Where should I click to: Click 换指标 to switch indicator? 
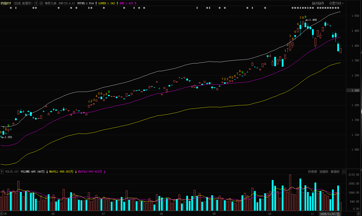click(335, 172)
